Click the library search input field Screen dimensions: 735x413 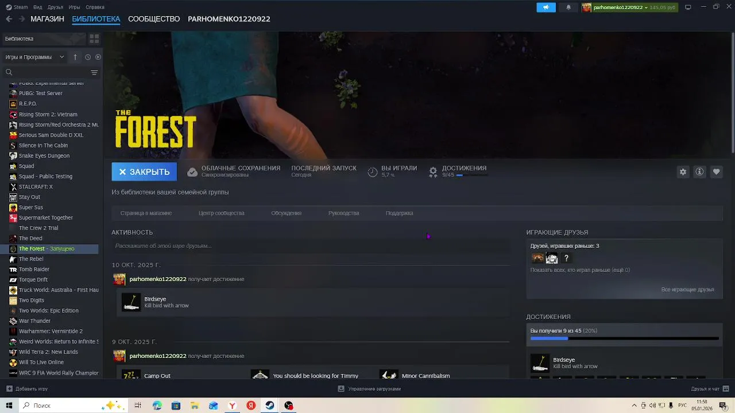click(x=51, y=72)
